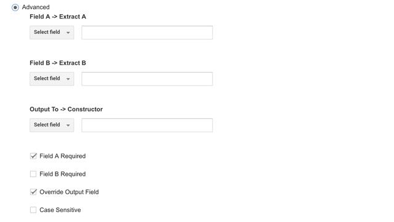
Task: Focus the Extract A text input
Action: coord(147,33)
